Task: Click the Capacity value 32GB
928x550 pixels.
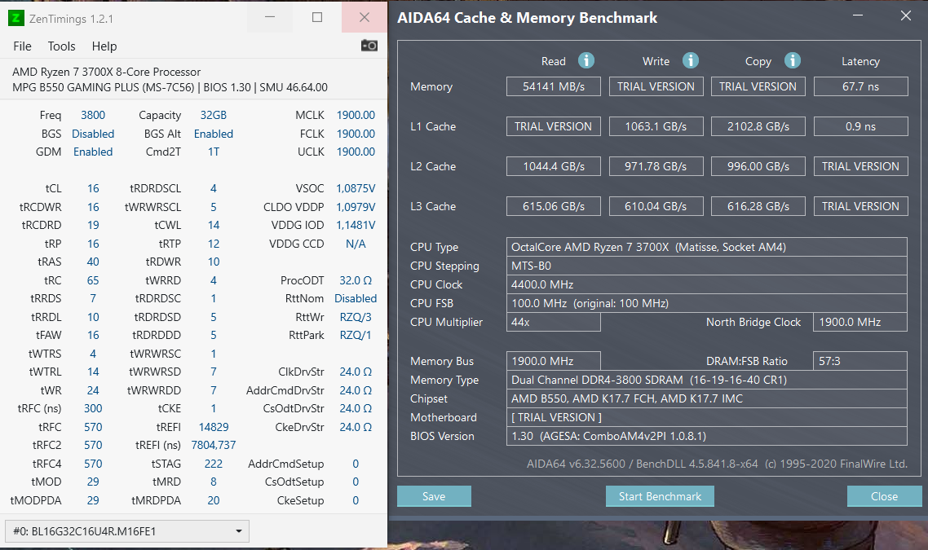Action: (x=214, y=116)
